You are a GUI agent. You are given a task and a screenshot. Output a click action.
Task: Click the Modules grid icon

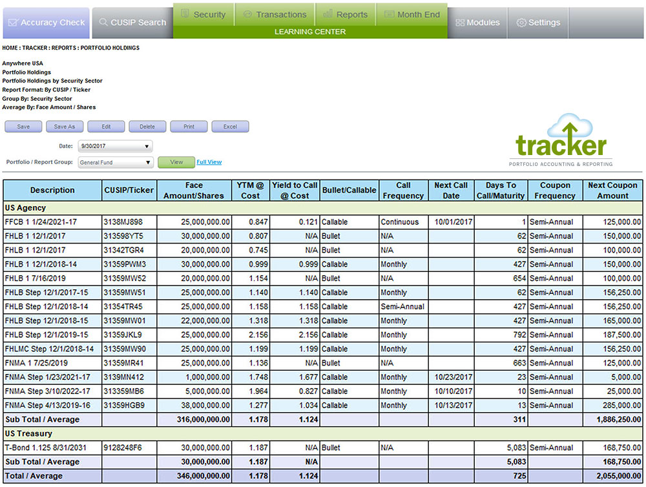(460, 23)
